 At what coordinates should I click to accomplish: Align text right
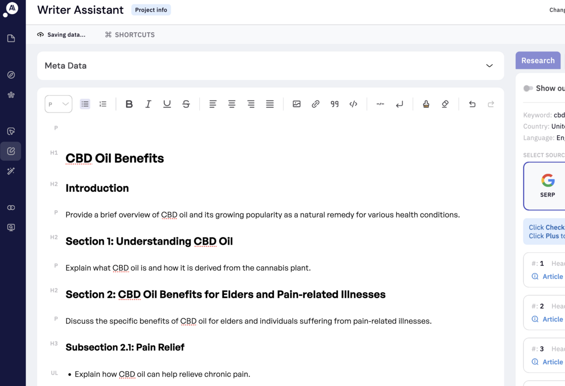click(251, 104)
